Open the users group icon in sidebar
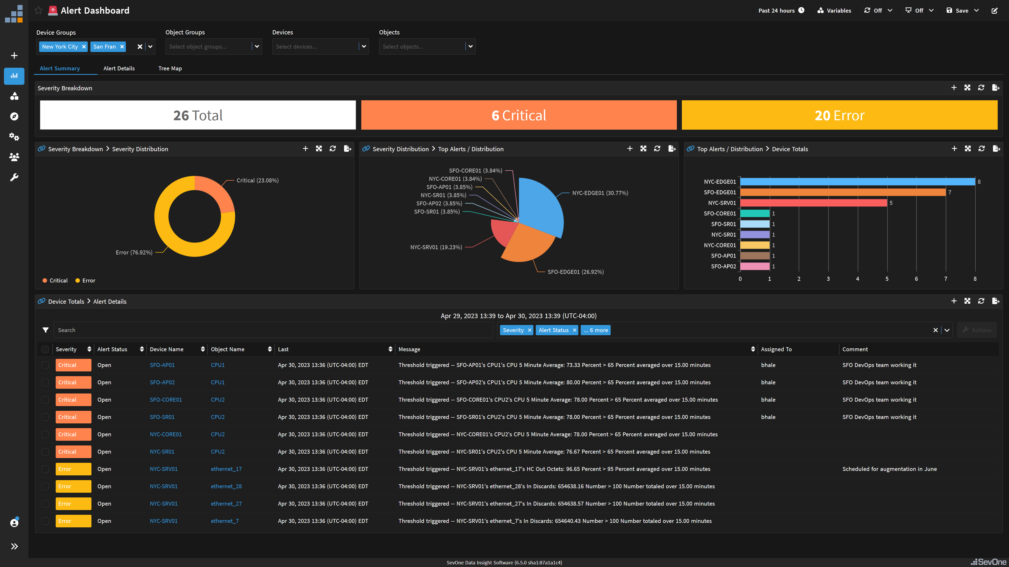This screenshot has width=1009, height=567. coord(14,157)
